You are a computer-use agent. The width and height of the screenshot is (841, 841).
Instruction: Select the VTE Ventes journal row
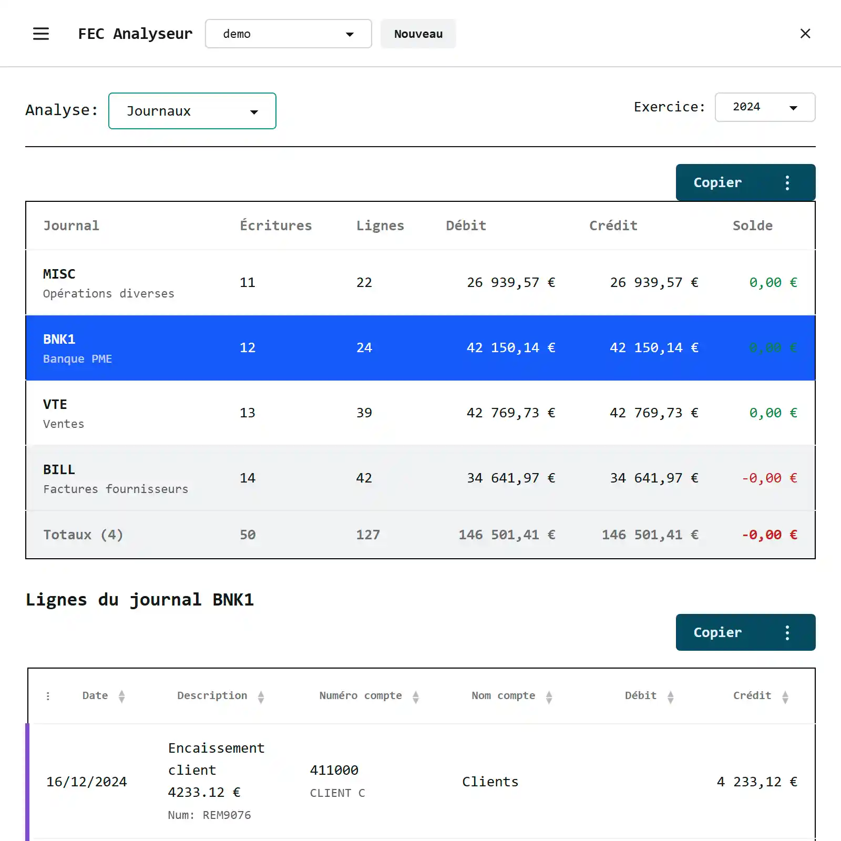(420, 413)
